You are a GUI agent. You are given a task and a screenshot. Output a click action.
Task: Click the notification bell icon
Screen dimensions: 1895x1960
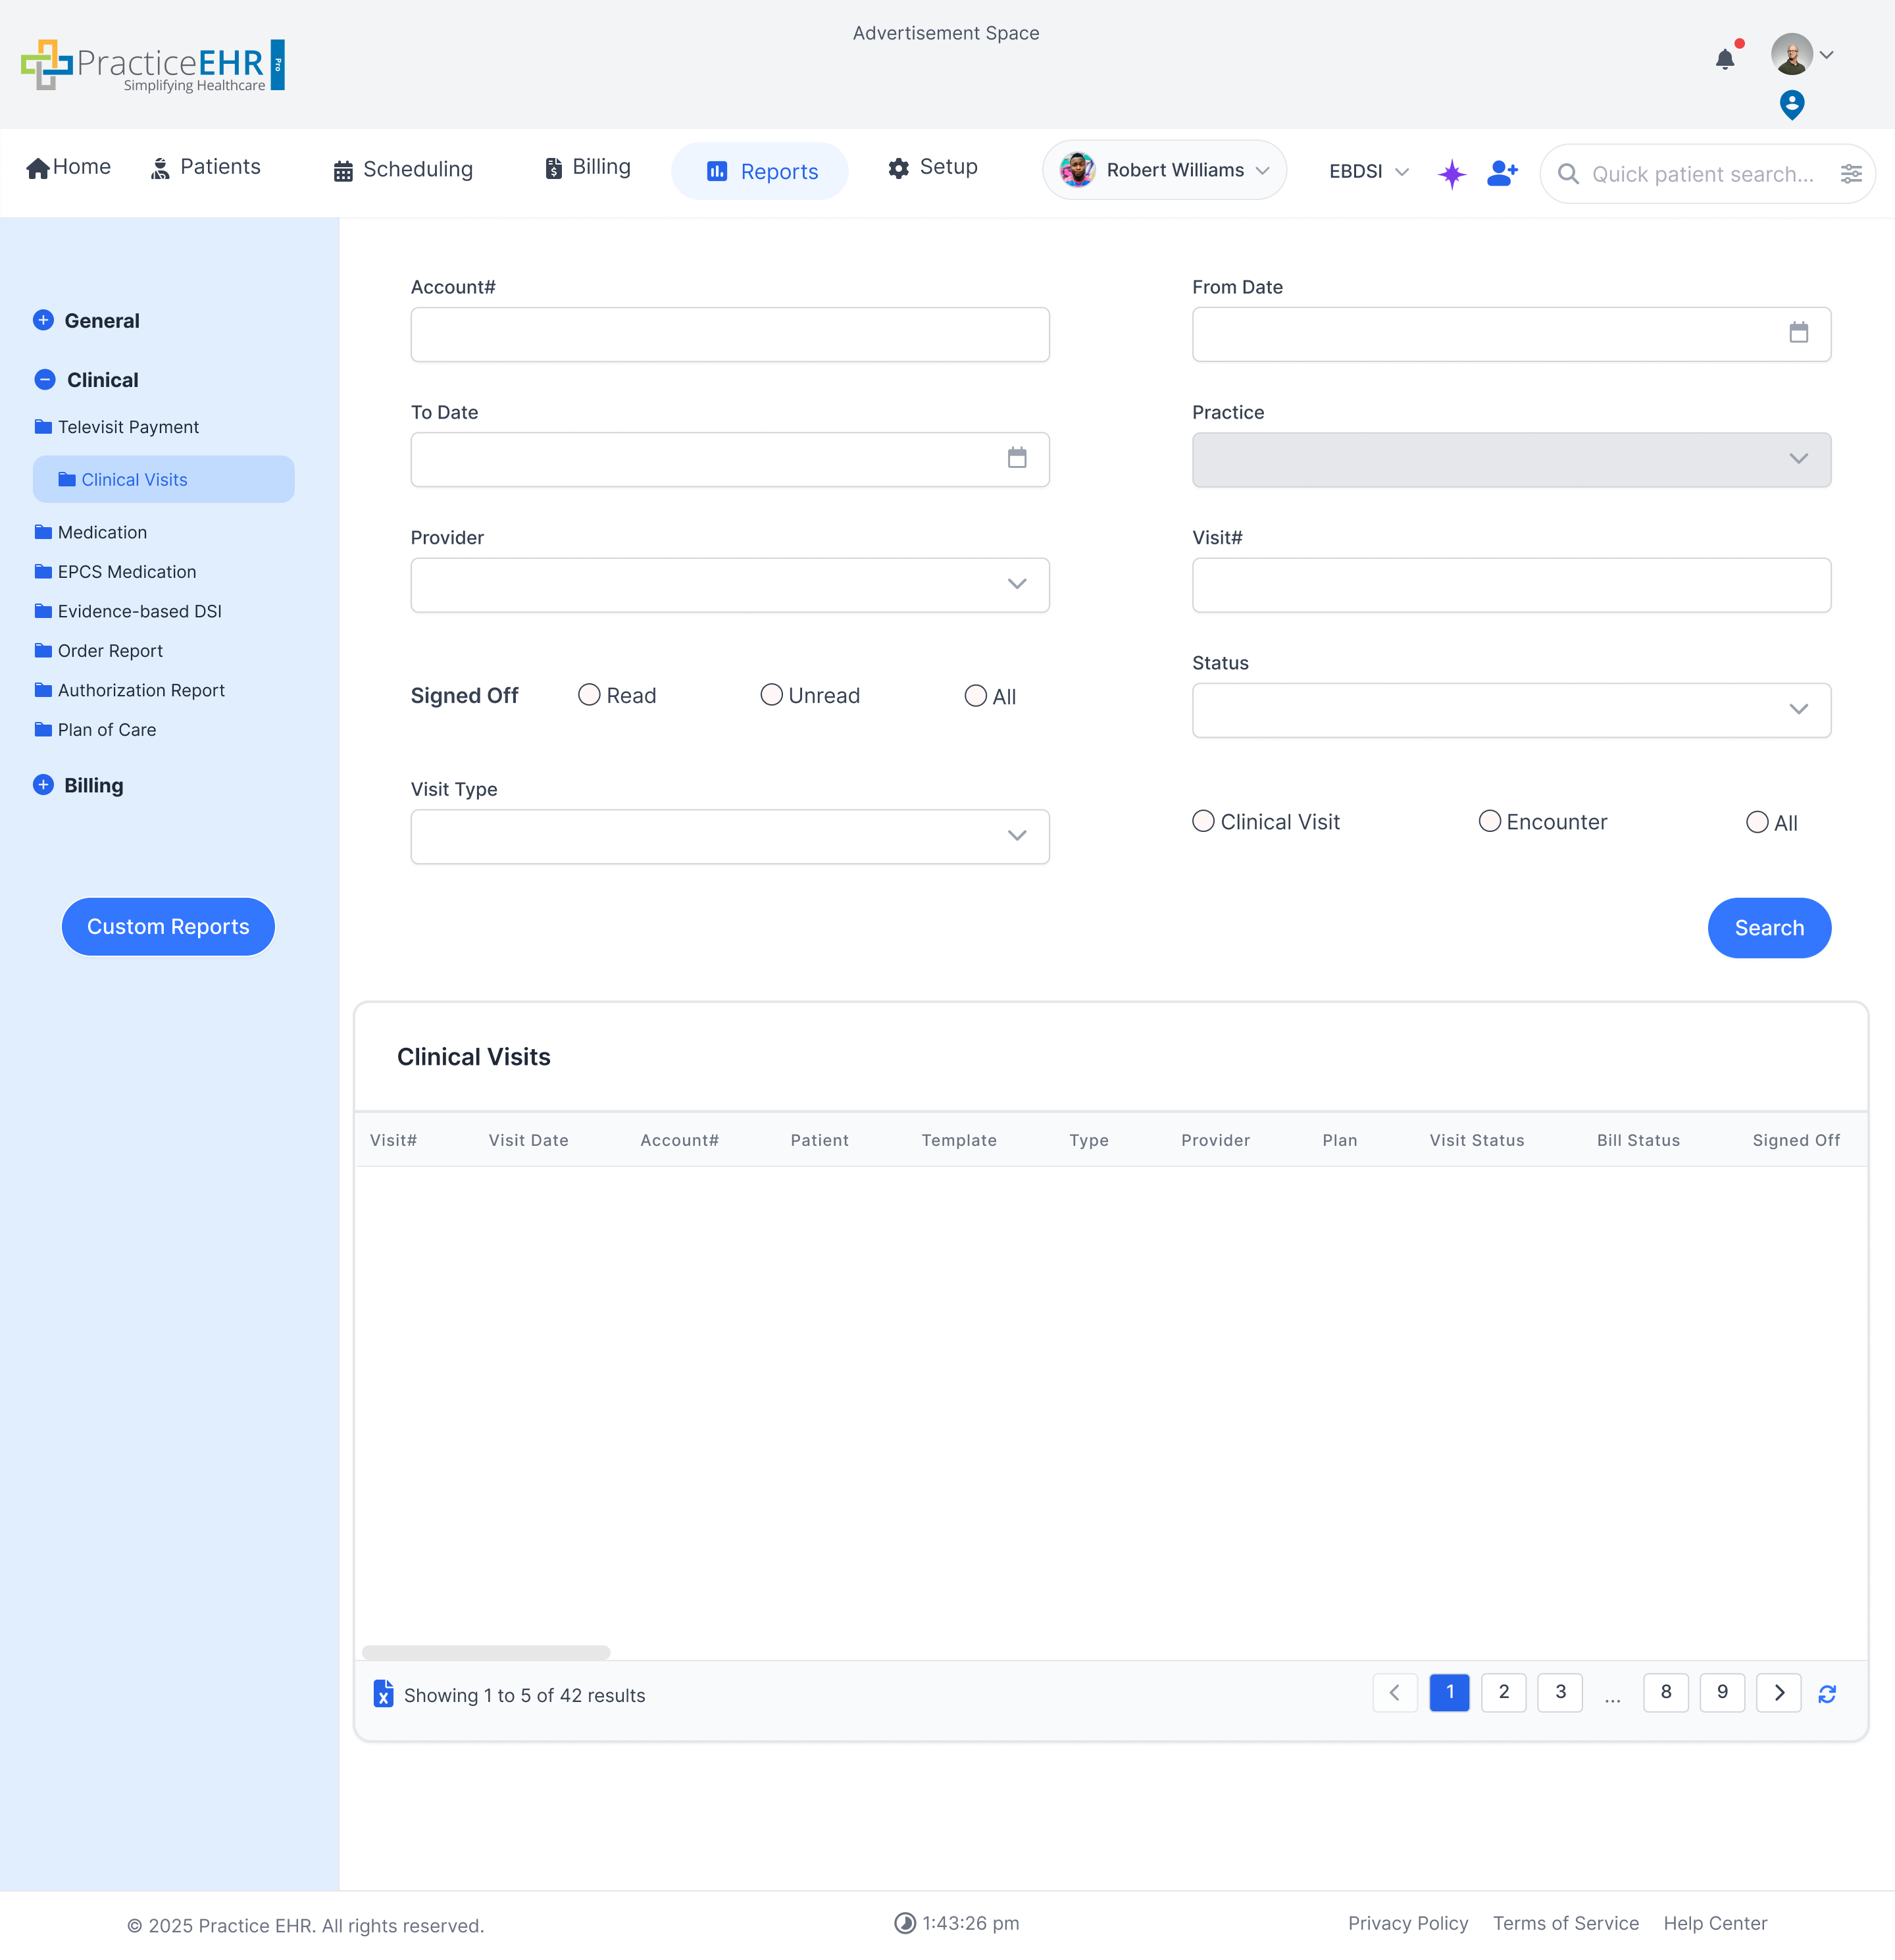(x=1724, y=59)
